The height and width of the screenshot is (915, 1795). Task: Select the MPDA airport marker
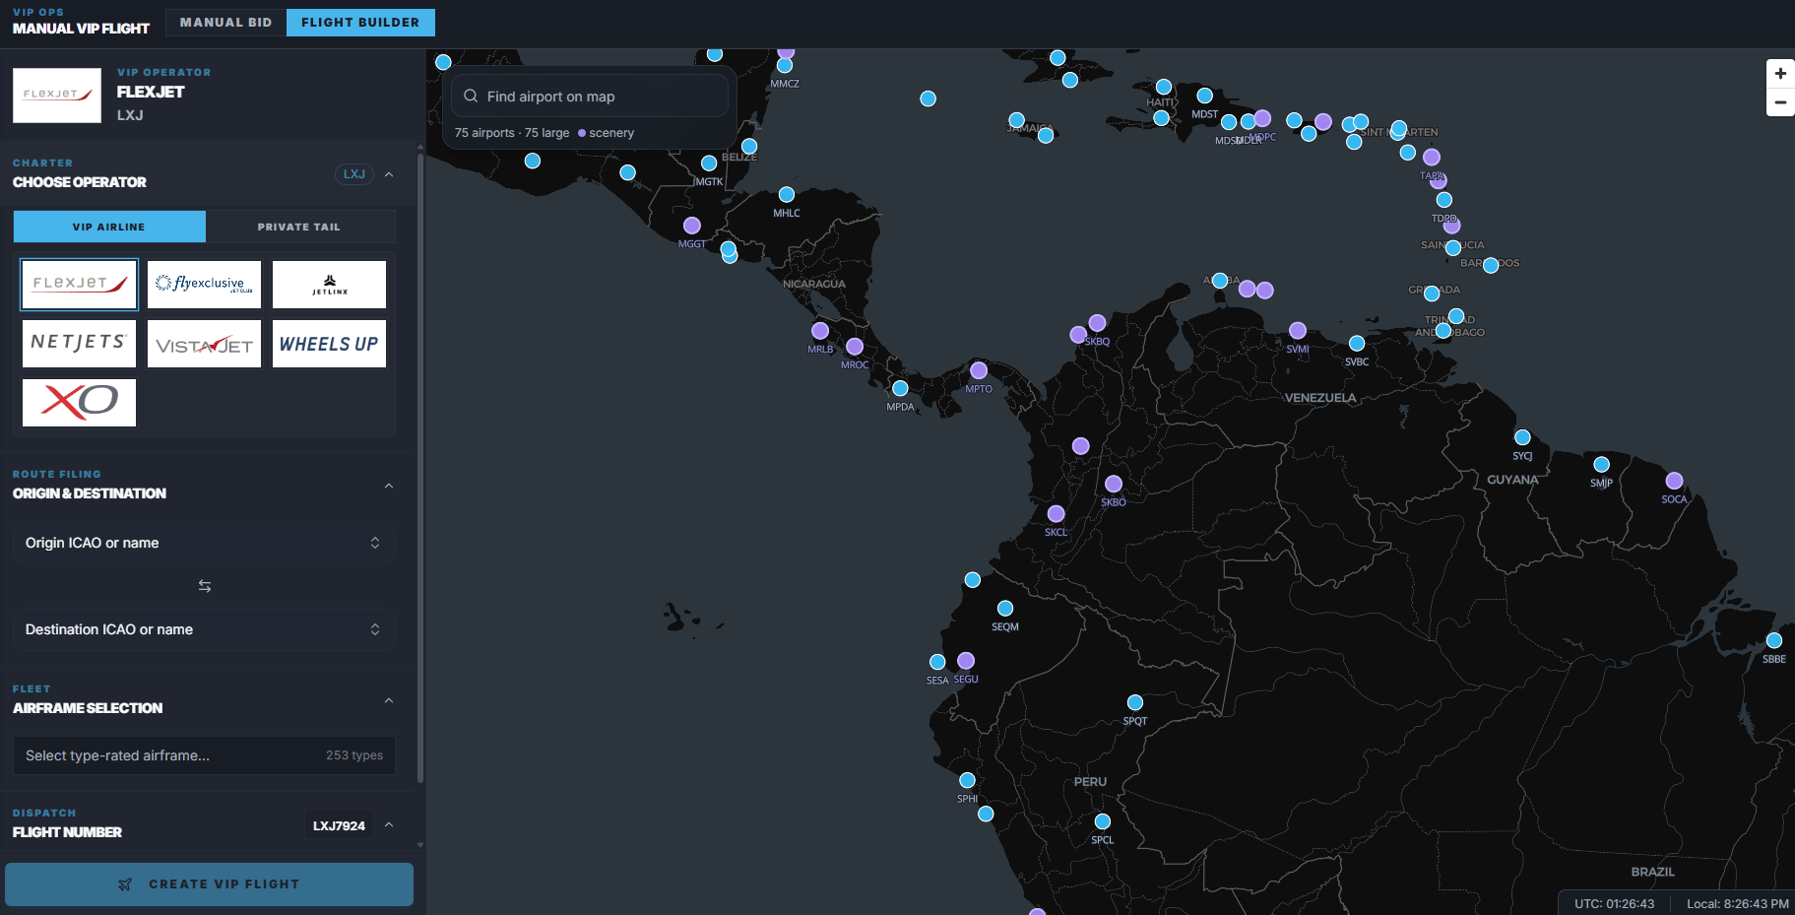click(900, 388)
